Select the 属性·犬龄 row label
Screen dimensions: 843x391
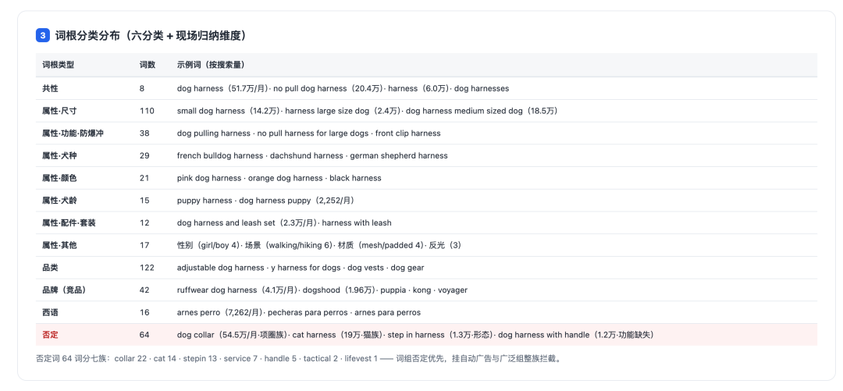point(59,201)
